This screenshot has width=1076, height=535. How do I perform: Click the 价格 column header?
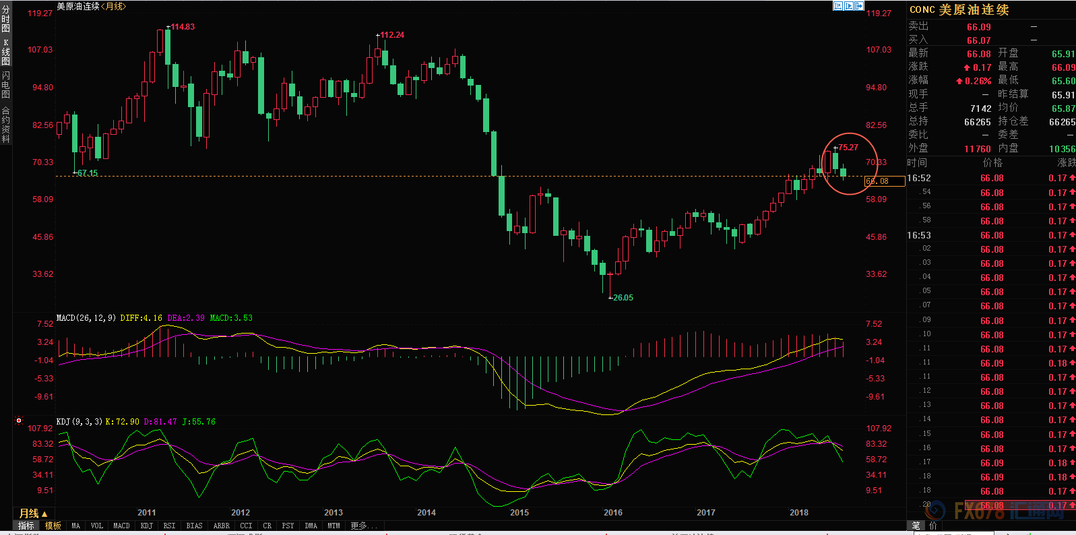click(x=992, y=162)
